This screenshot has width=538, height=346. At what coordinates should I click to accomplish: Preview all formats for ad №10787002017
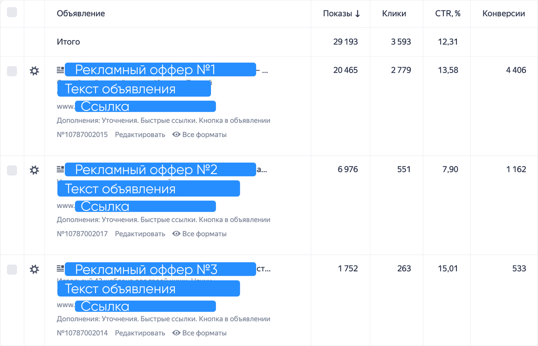(200, 234)
